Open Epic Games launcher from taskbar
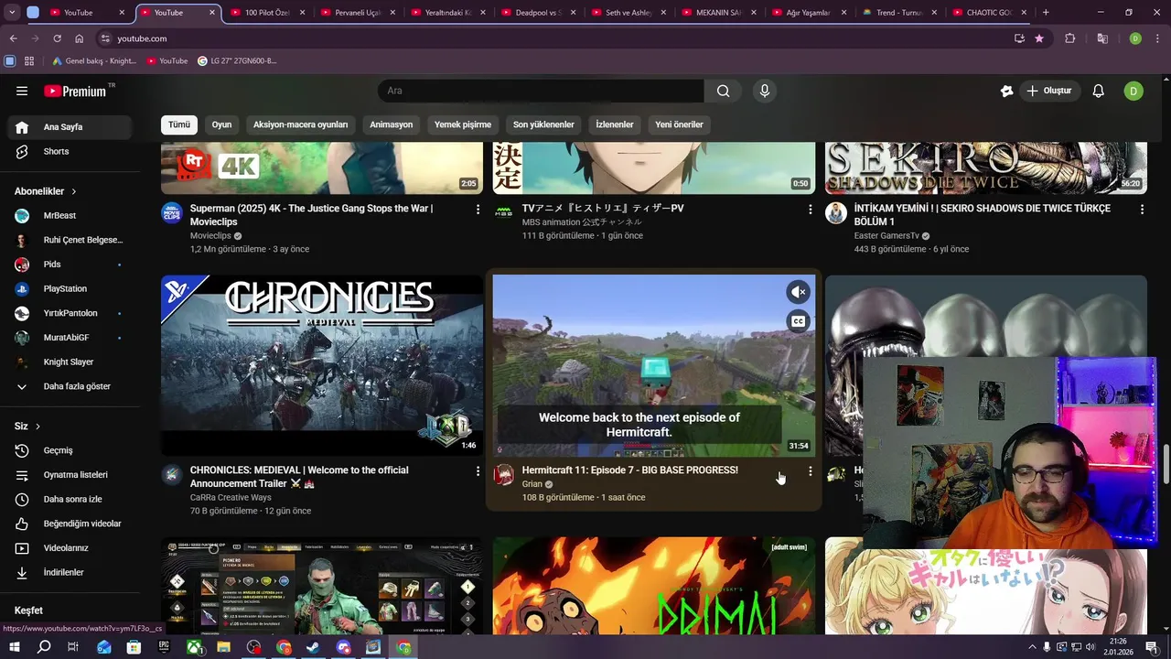 click(x=164, y=647)
